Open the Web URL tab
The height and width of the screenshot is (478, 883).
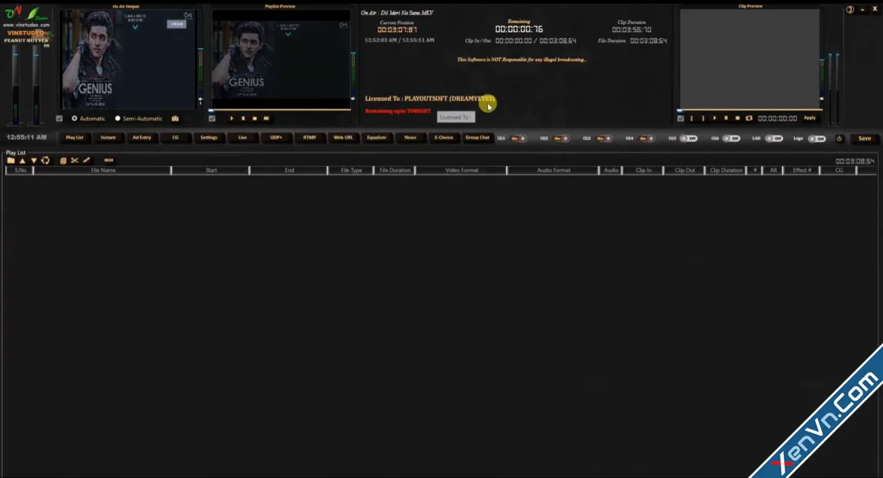click(x=343, y=138)
